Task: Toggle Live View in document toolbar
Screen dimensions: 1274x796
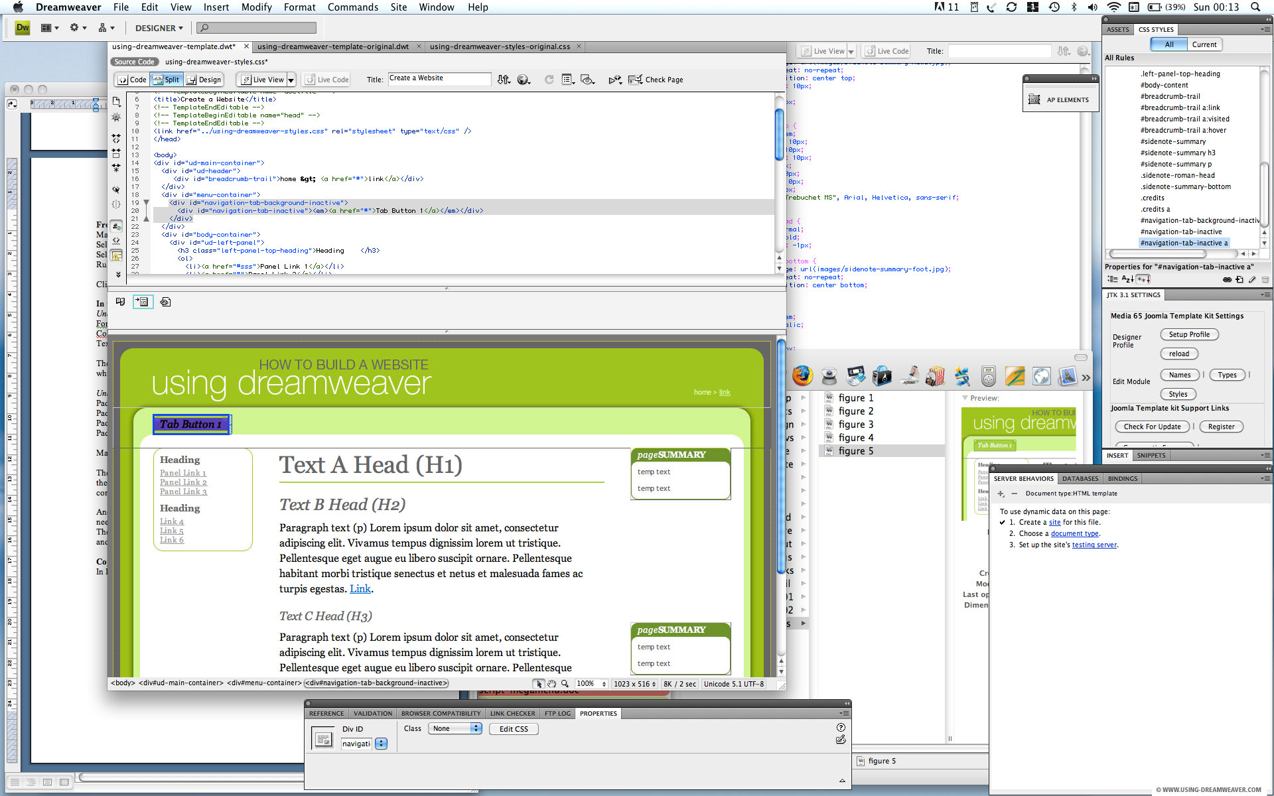Action: tap(263, 80)
